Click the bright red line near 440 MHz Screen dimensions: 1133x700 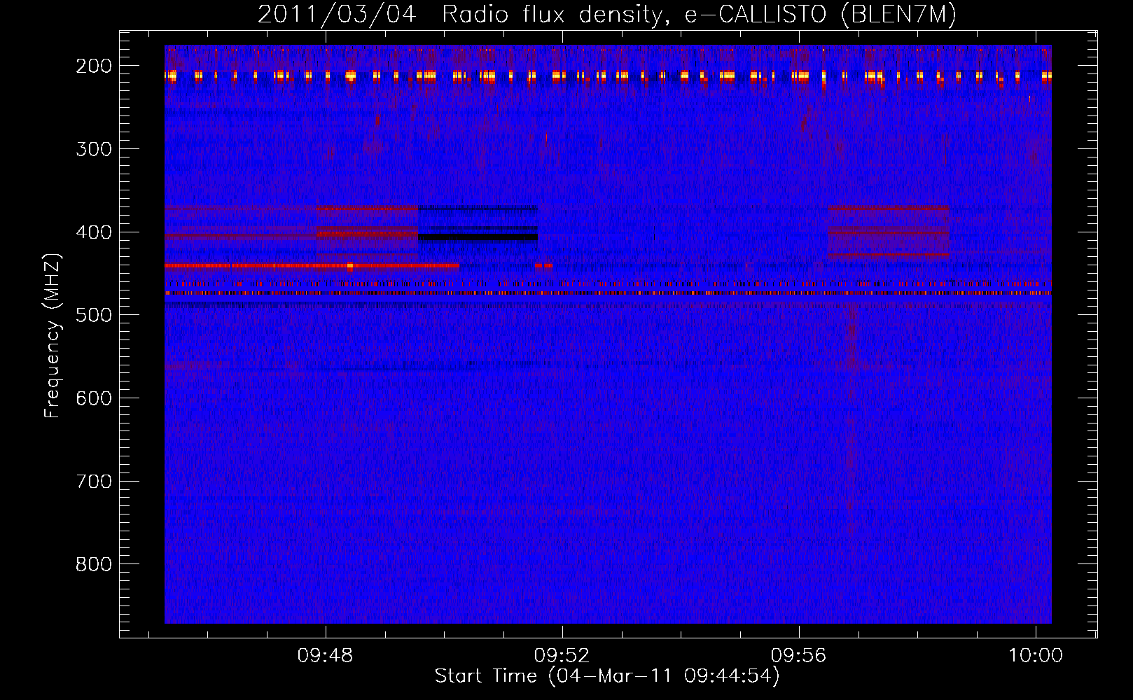312,266
